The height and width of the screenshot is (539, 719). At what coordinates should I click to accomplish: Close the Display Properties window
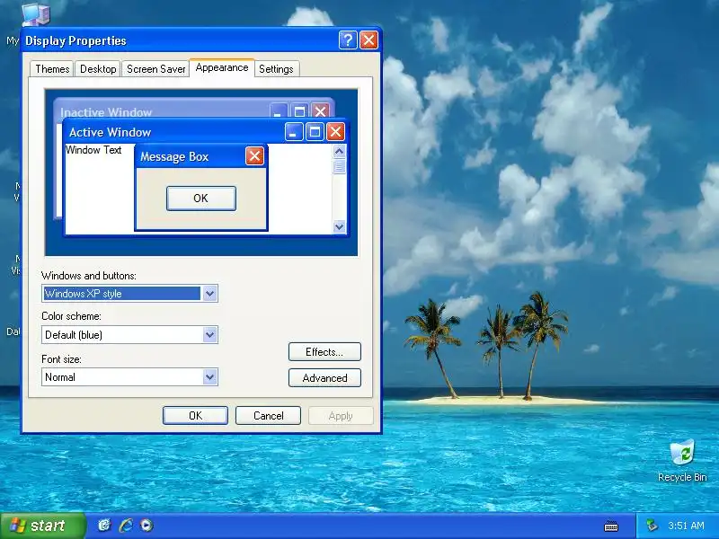tap(368, 40)
